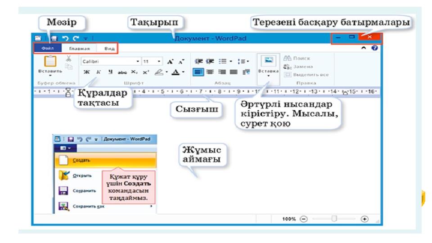Click the Save icon in the top quick access toolbar
Screen dimensions: 432x243
(54, 38)
